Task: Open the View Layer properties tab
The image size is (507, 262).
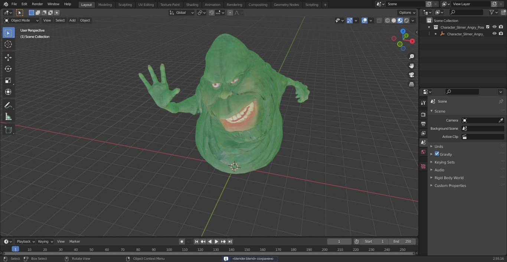Action: click(423, 133)
